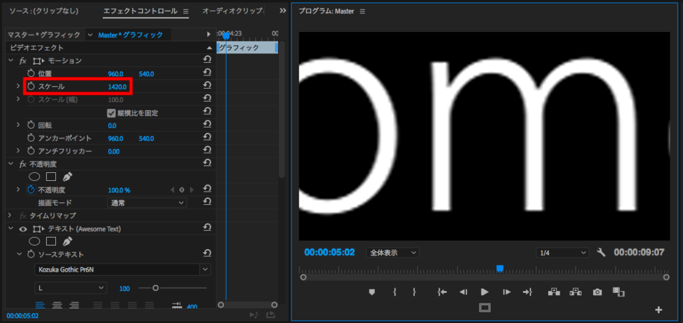Play the sequence in Program monitor
This screenshot has width=683, height=323.
(x=484, y=292)
